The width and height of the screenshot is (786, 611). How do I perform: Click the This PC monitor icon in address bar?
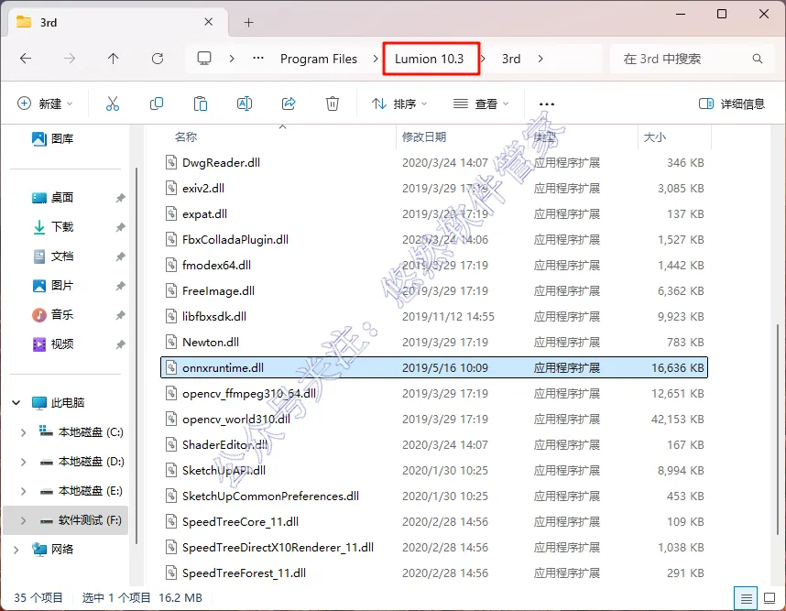204,59
